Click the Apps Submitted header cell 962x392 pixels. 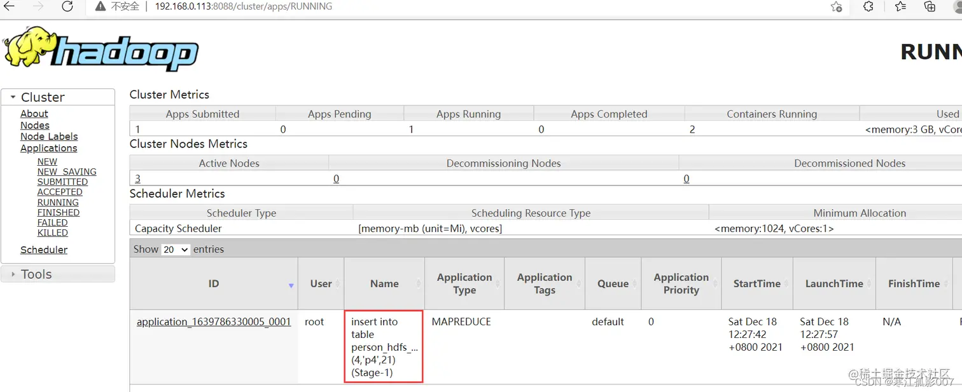tap(202, 114)
